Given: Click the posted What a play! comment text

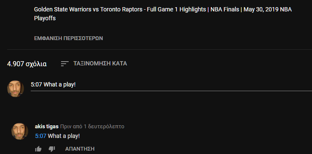Looking at the screenshot, I should [x=64, y=136].
